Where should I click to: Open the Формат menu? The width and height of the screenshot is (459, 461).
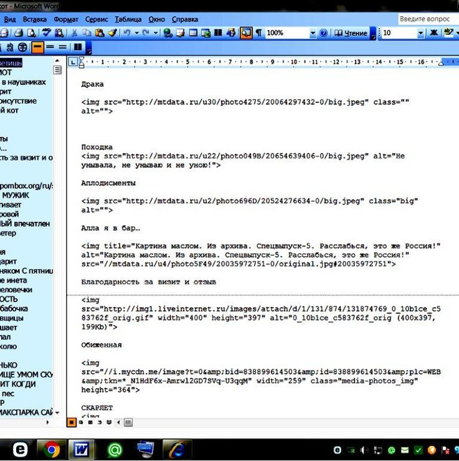pyautogui.click(x=66, y=19)
